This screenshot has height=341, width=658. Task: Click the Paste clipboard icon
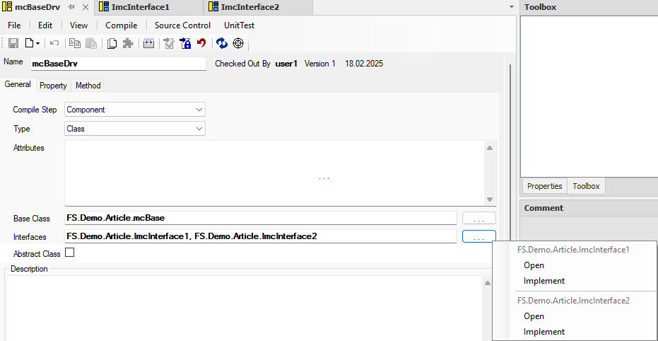tap(91, 43)
